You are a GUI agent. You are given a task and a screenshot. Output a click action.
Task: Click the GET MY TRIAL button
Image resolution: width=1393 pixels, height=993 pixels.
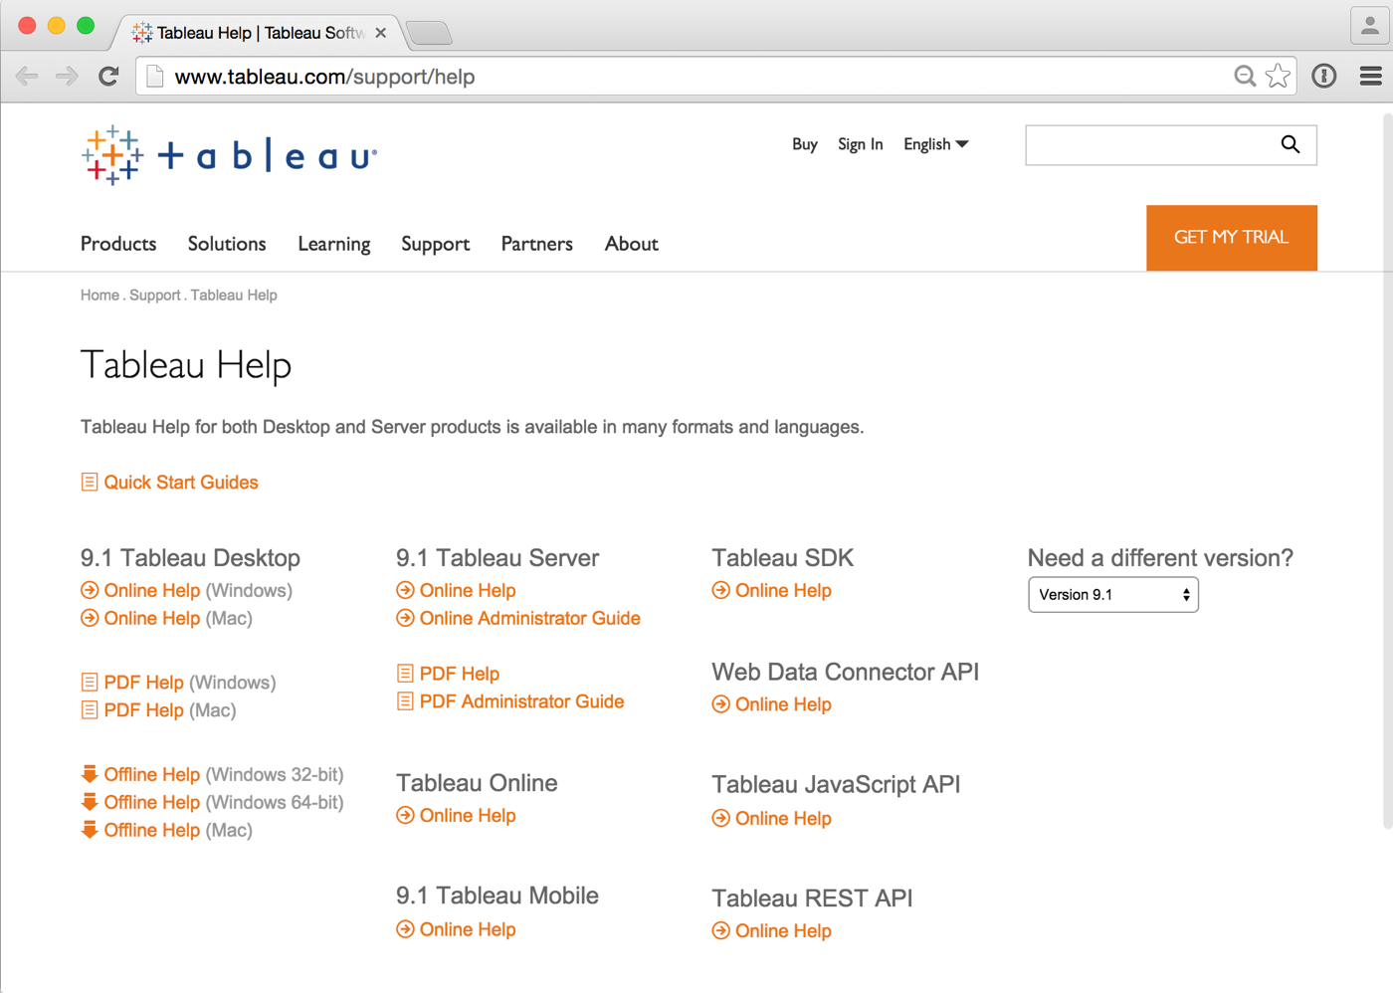pyautogui.click(x=1232, y=238)
